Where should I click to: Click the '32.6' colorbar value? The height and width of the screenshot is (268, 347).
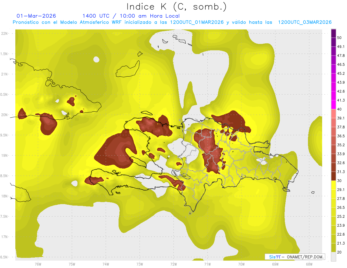point(341,163)
